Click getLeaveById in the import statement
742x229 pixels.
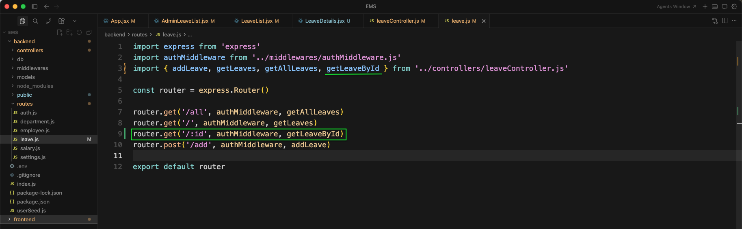tap(353, 68)
